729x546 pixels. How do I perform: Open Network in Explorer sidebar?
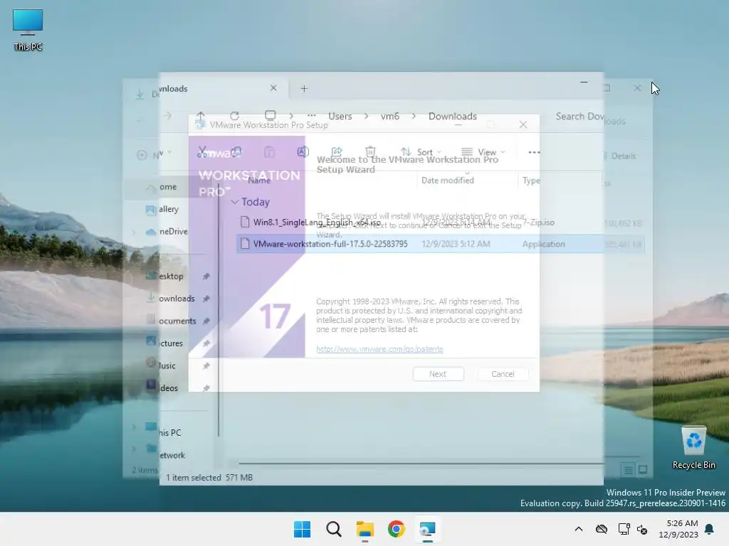pos(165,455)
